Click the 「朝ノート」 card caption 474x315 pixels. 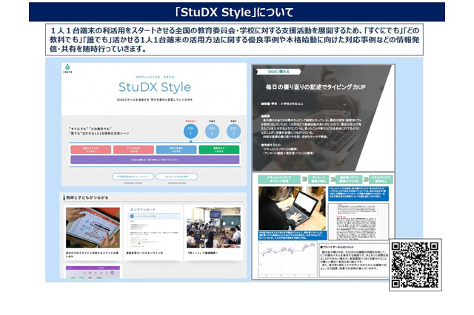[202, 253]
